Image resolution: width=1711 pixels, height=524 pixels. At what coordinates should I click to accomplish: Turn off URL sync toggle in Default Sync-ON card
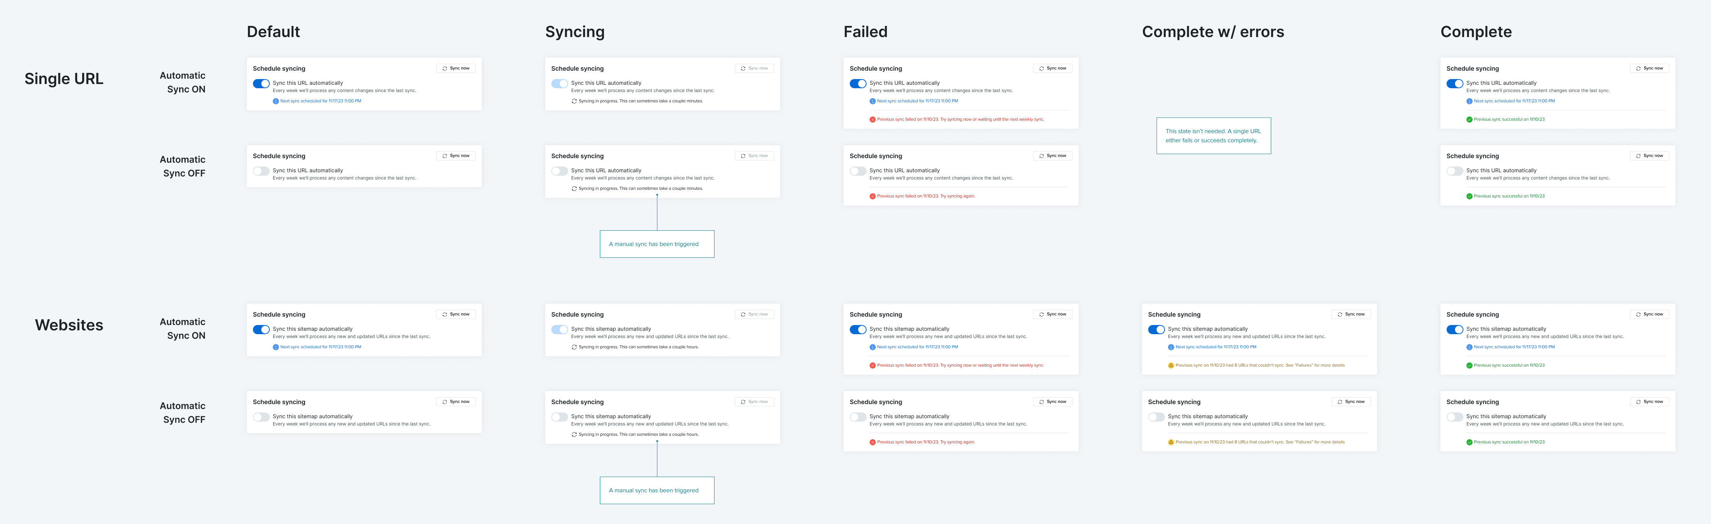tap(261, 84)
